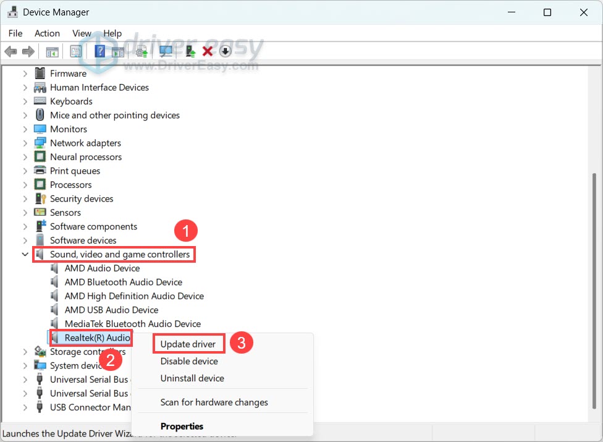Viewport: 603px width, 442px height.
Task: Toggle the Show/Hide Console Tree toolbar icon
Action: (x=53, y=51)
